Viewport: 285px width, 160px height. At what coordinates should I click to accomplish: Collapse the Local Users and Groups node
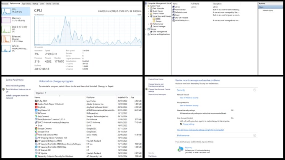point(148,16)
